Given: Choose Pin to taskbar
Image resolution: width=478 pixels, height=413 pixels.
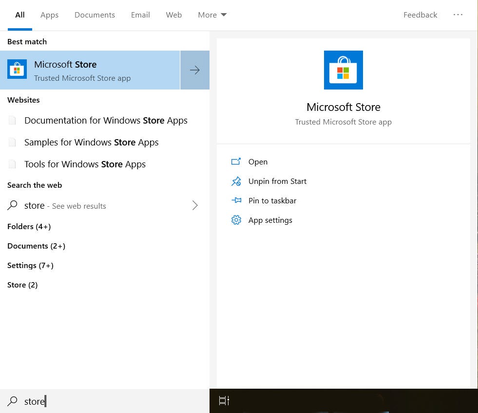Looking at the screenshot, I should click(x=272, y=200).
